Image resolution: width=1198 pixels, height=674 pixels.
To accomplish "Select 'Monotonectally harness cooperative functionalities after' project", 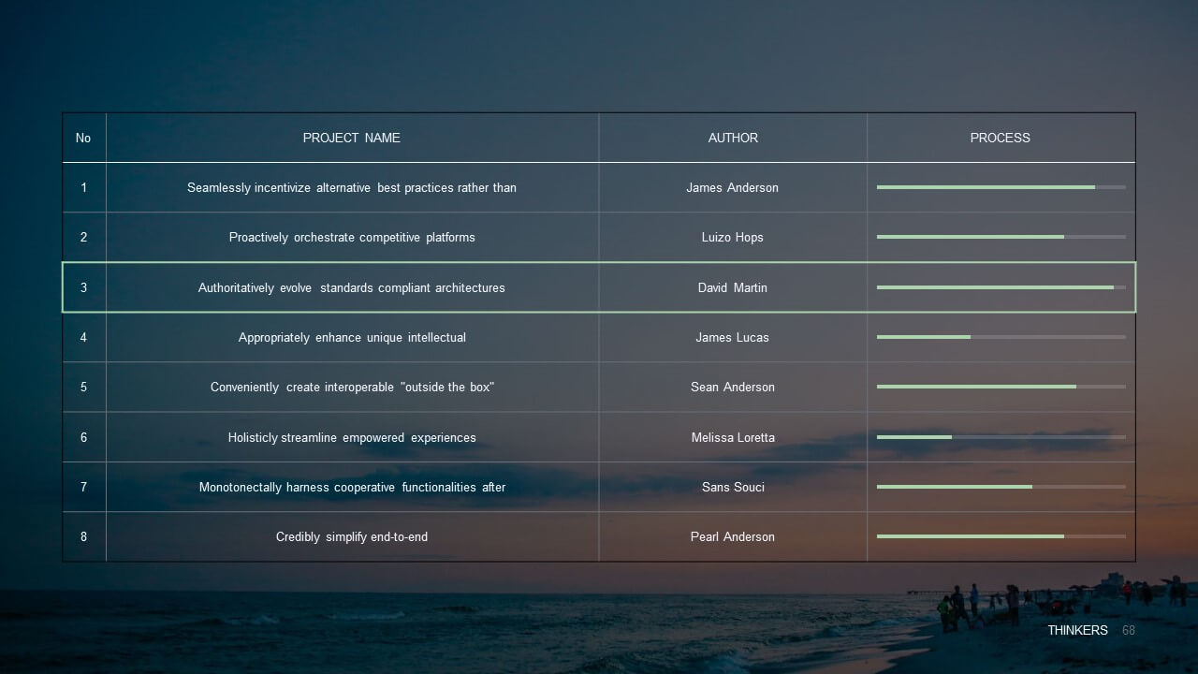I will [352, 487].
